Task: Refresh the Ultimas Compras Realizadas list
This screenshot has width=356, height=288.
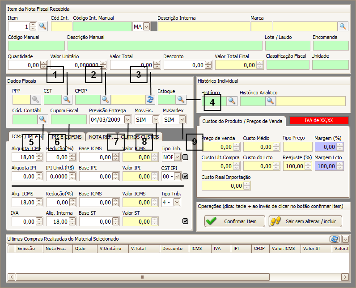Action: tap(335, 239)
